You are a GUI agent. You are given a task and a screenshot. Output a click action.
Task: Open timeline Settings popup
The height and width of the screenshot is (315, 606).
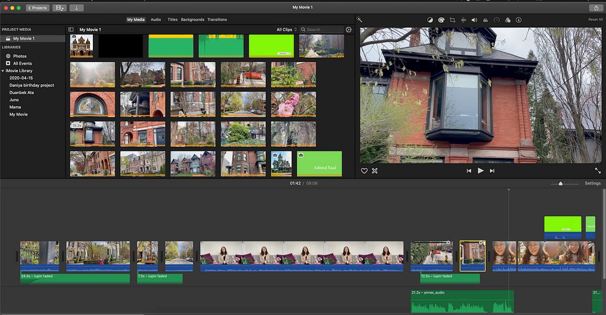(592, 184)
